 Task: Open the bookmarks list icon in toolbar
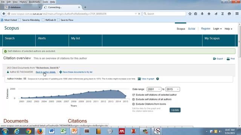point(195,14)
